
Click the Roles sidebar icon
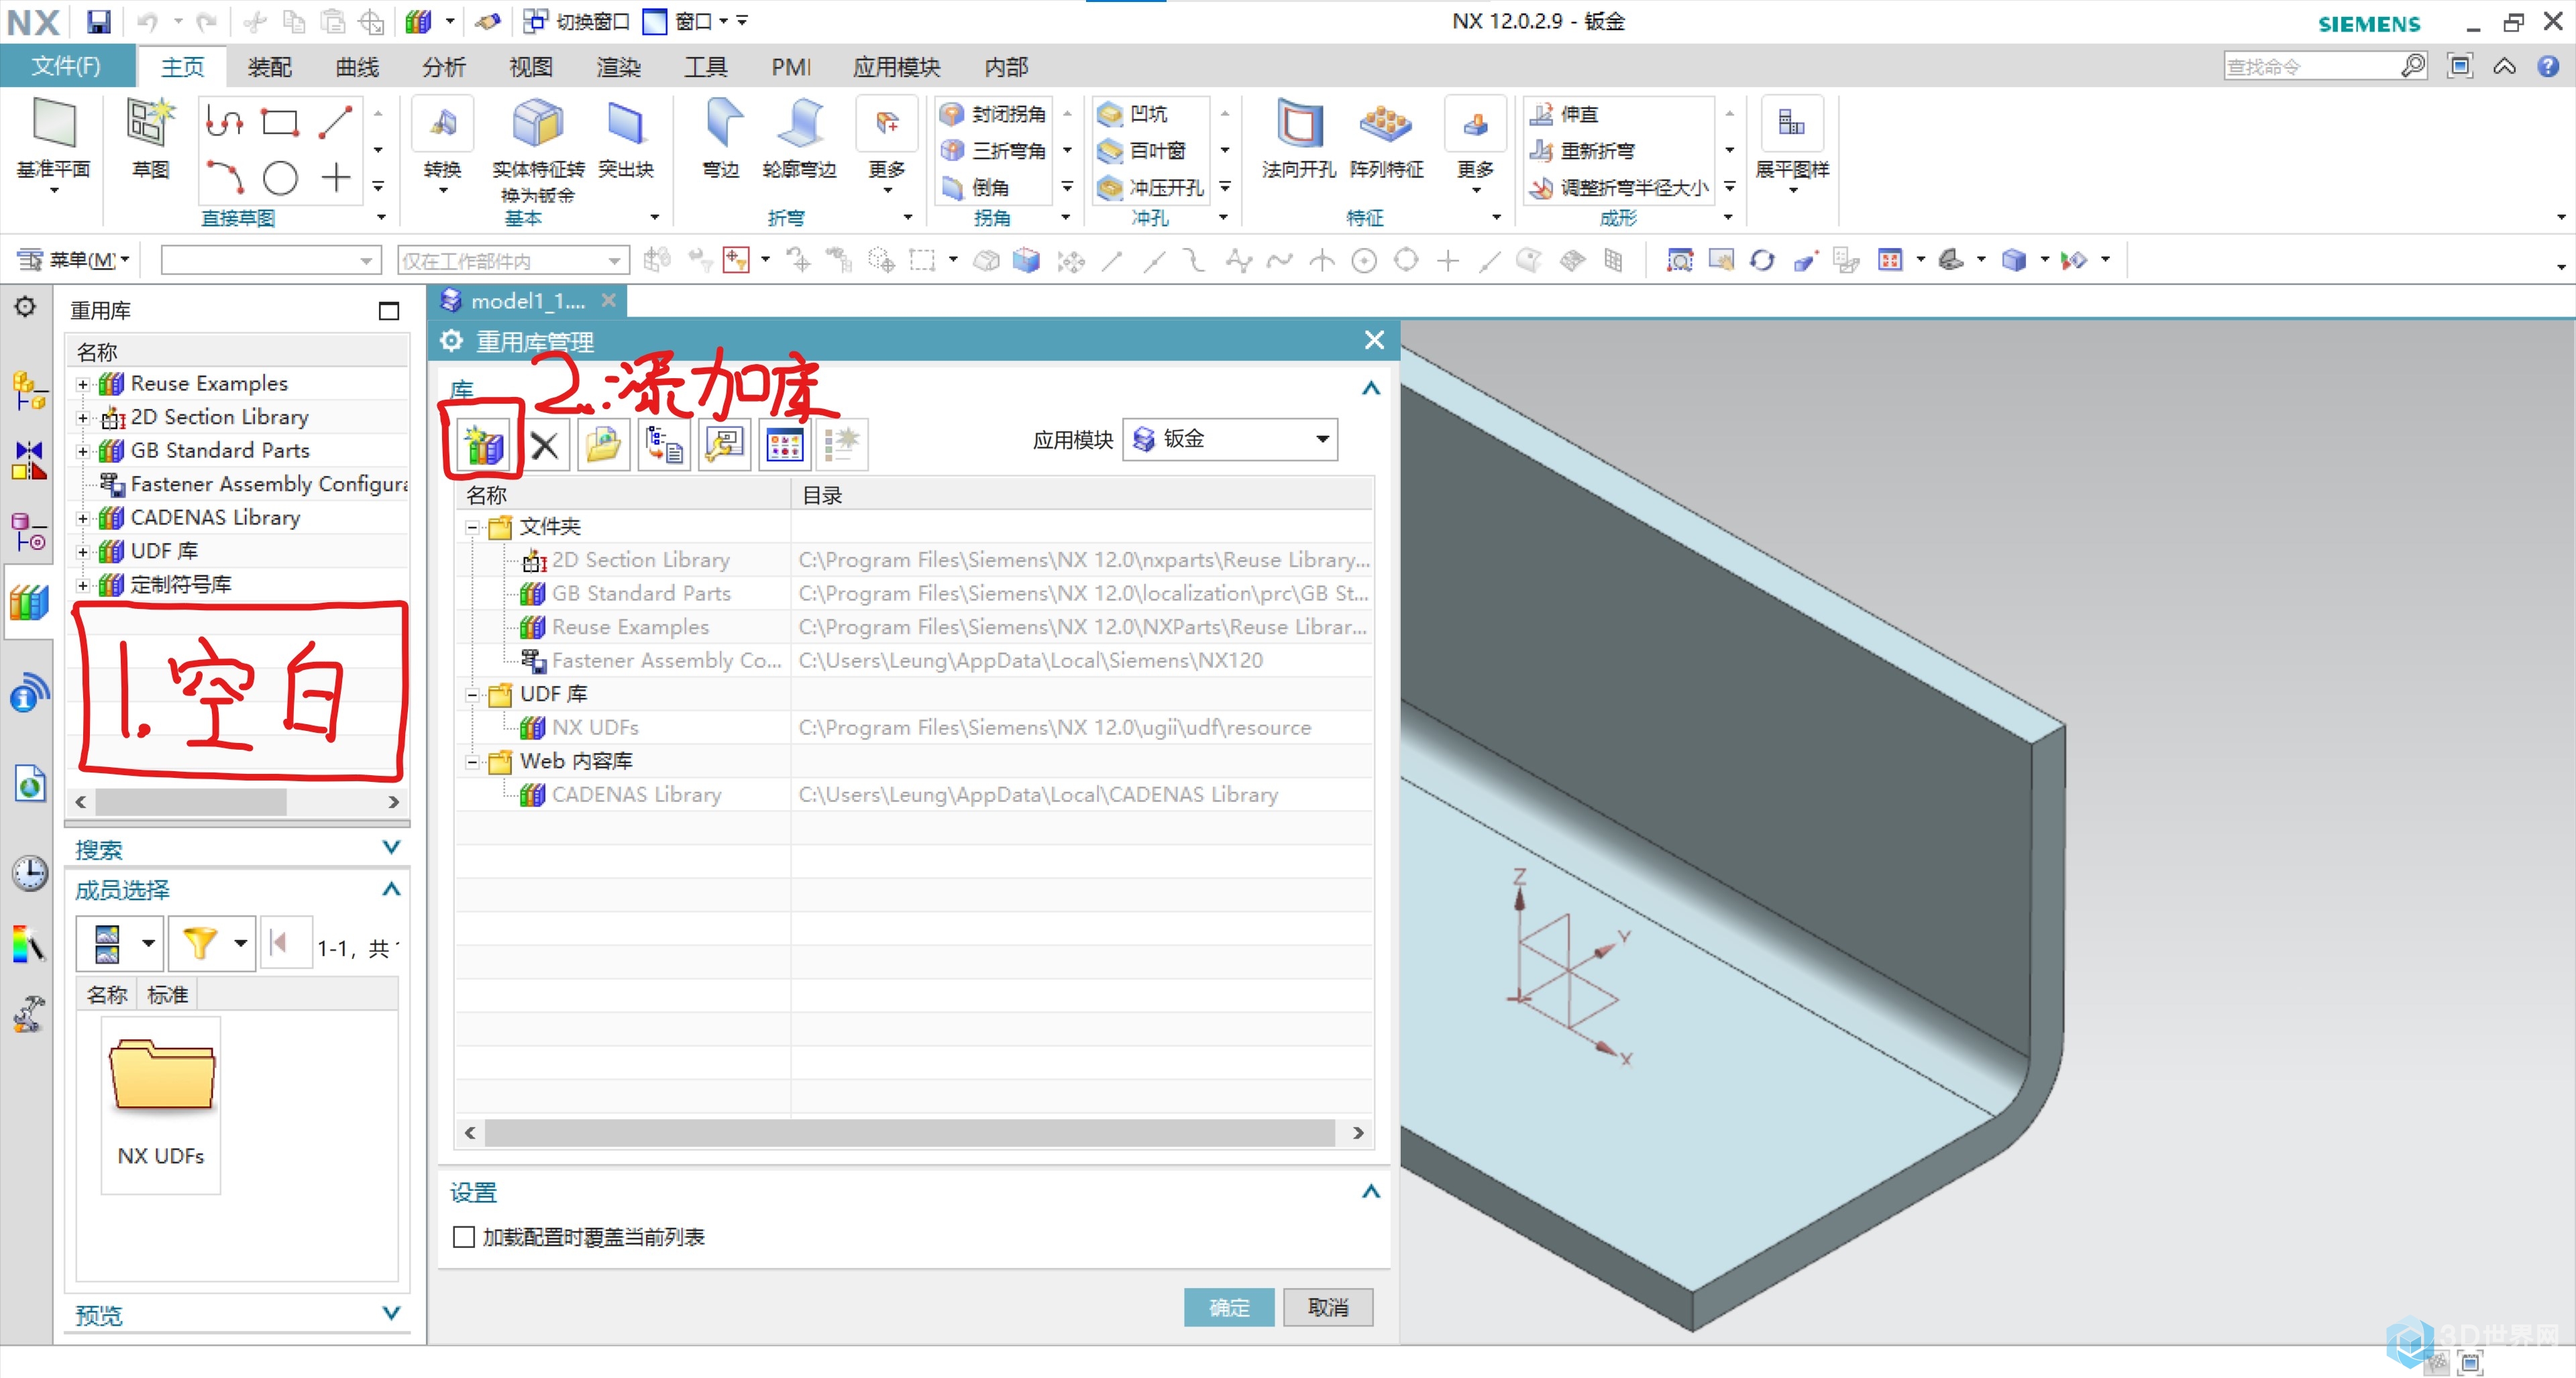click(x=29, y=944)
